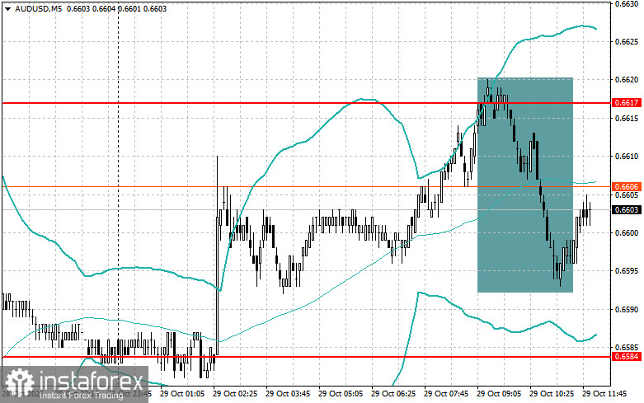
Task: Click the 0.6600 price axis value
Action: coord(627,232)
